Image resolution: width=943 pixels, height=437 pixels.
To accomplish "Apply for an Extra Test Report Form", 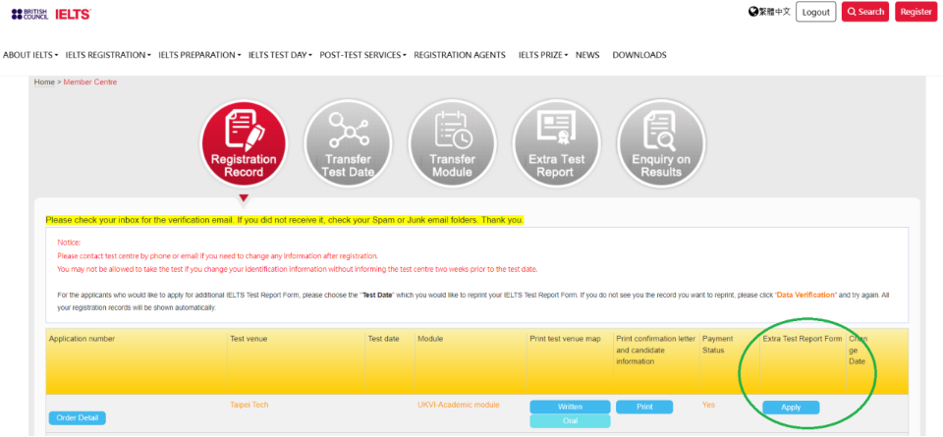I will pyautogui.click(x=791, y=408).
